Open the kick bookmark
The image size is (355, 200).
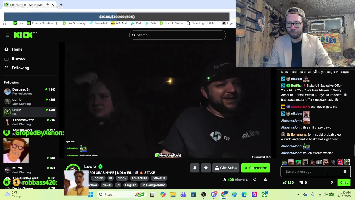pyautogui.click(x=19, y=23)
